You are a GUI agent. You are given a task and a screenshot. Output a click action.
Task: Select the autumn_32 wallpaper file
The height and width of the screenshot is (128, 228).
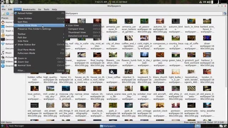pyautogui.click(x=160, y=21)
